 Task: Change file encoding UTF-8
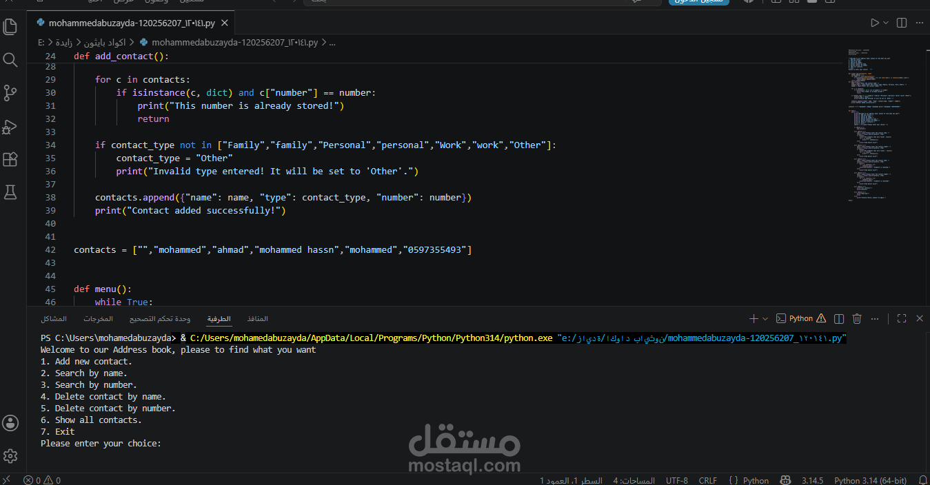[x=677, y=480]
